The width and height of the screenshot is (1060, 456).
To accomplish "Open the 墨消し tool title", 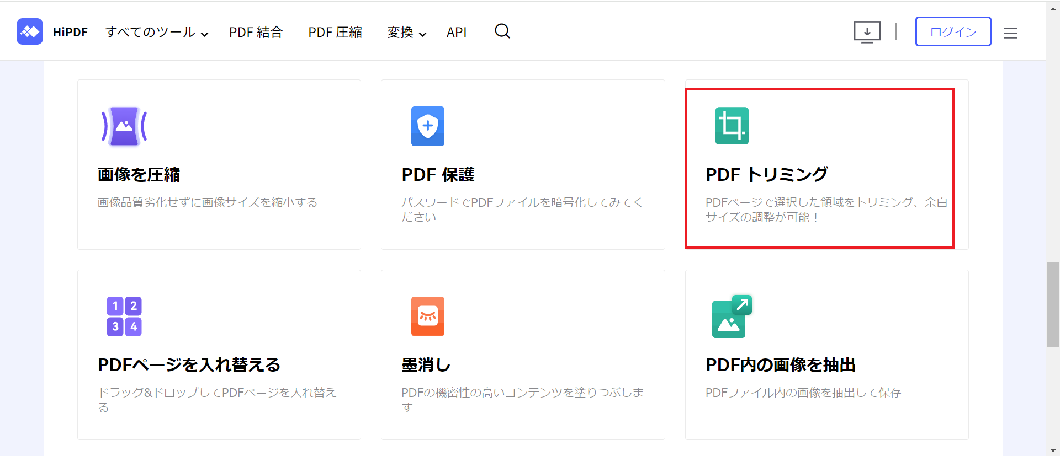I will coord(426,365).
